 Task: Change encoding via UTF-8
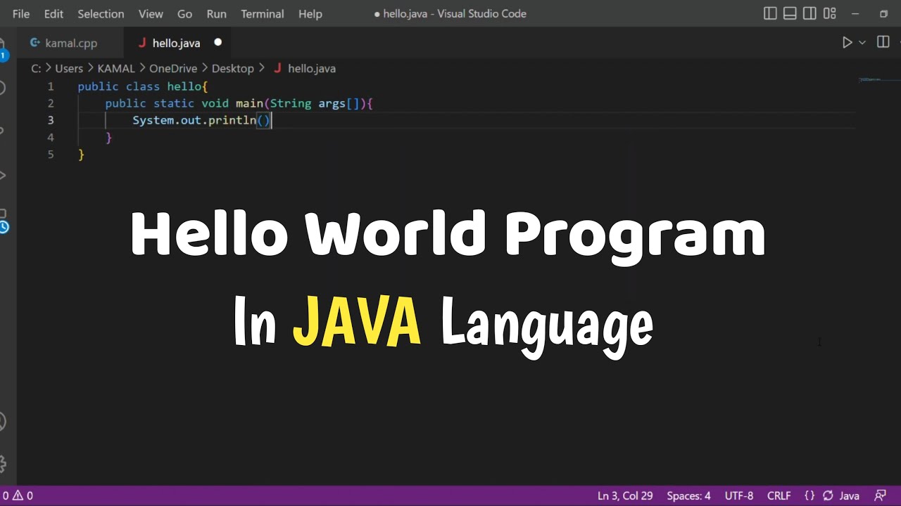[738, 495]
